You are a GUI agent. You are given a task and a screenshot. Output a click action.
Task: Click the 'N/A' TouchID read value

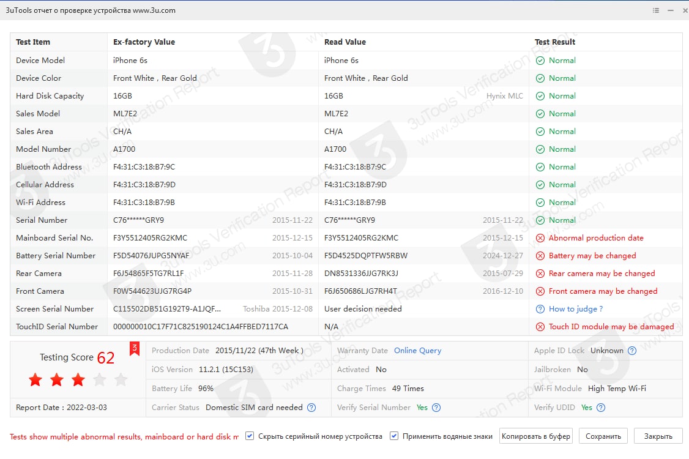(331, 327)
